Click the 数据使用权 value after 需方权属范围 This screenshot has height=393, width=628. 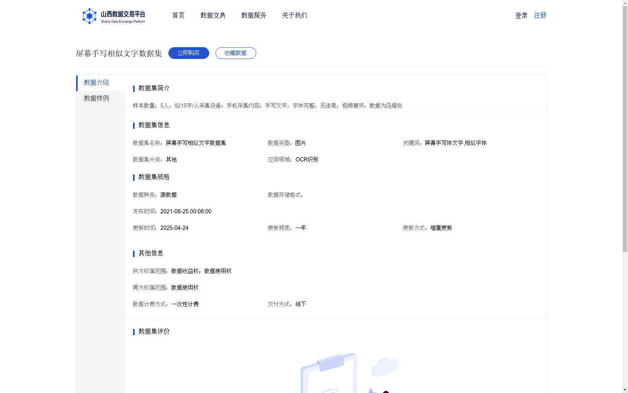pos(185,288)
